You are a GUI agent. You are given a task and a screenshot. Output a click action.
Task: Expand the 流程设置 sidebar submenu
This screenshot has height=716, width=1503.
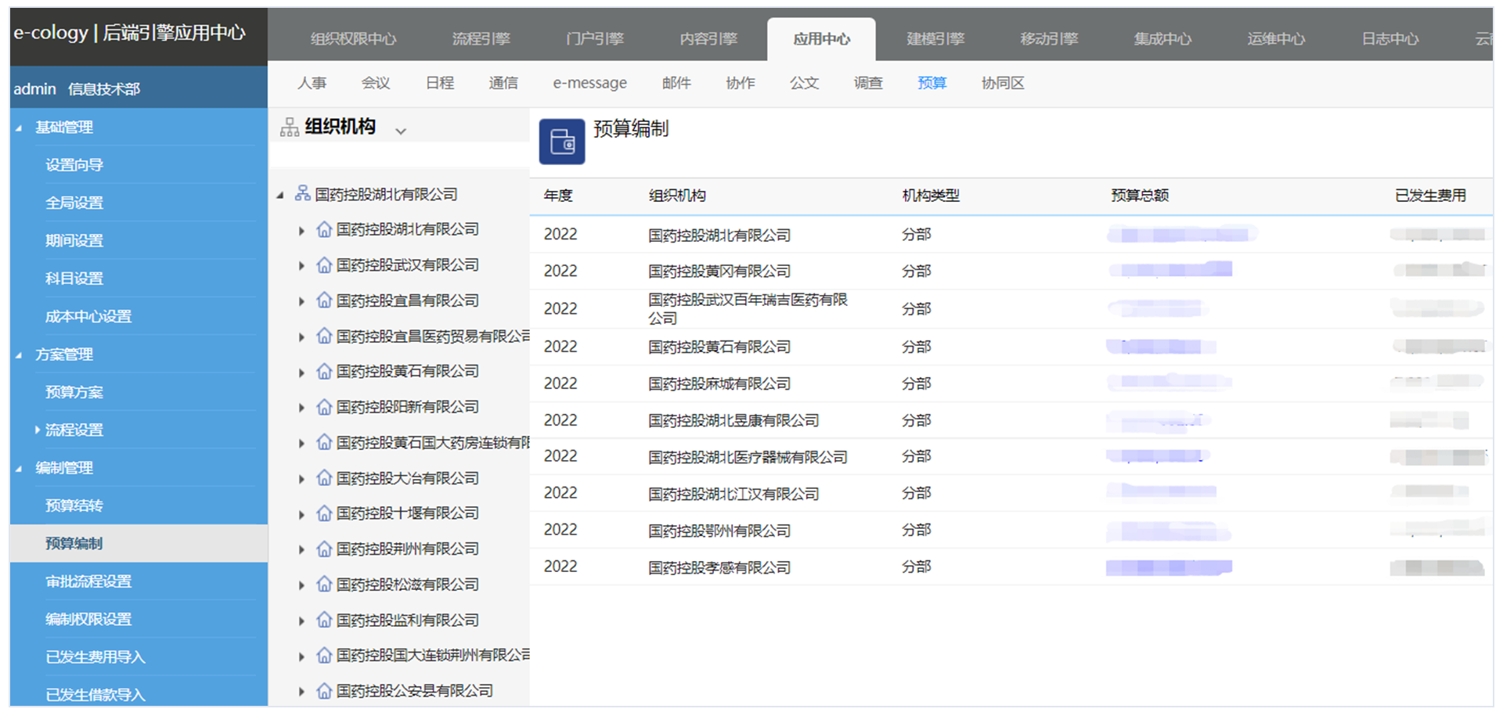(37, 430)
